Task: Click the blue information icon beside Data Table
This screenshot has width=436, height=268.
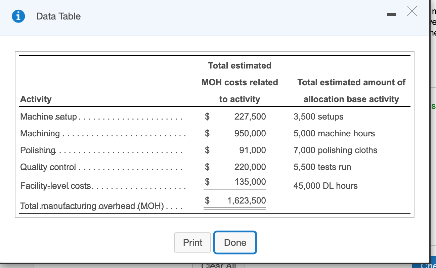Action: click(x=18, y=16)
